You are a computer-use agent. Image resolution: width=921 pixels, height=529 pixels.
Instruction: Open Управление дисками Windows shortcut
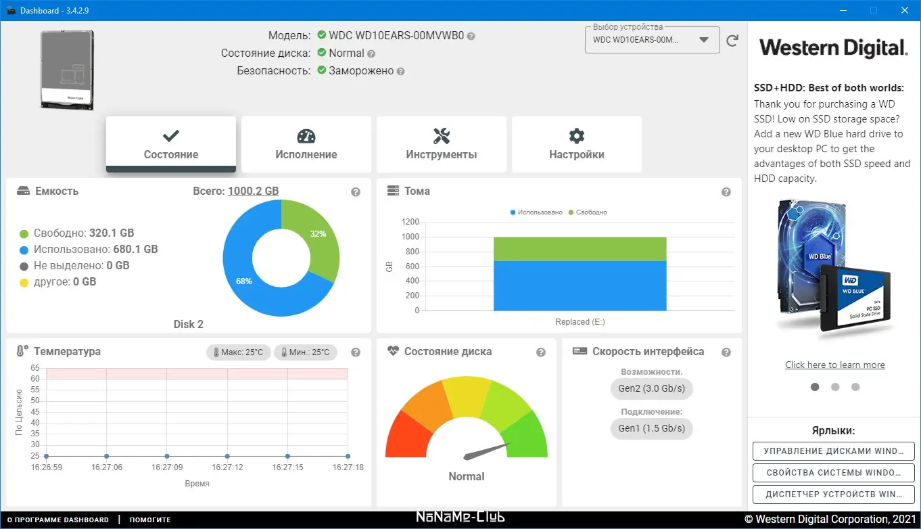coord(834,451)
